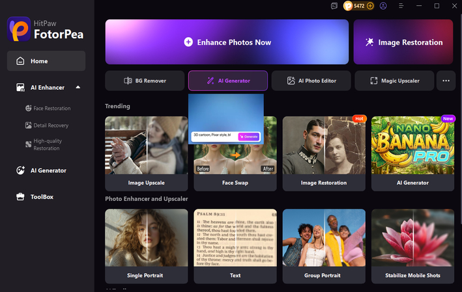Select the AI Generator tool button

(x=228, y=81)
